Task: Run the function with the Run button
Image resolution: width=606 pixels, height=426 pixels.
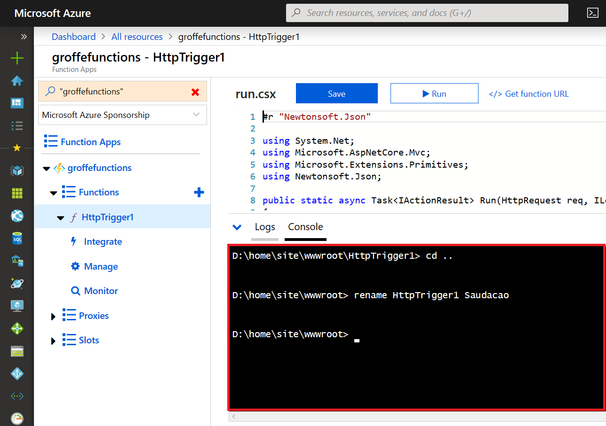Action: (434, 93)
